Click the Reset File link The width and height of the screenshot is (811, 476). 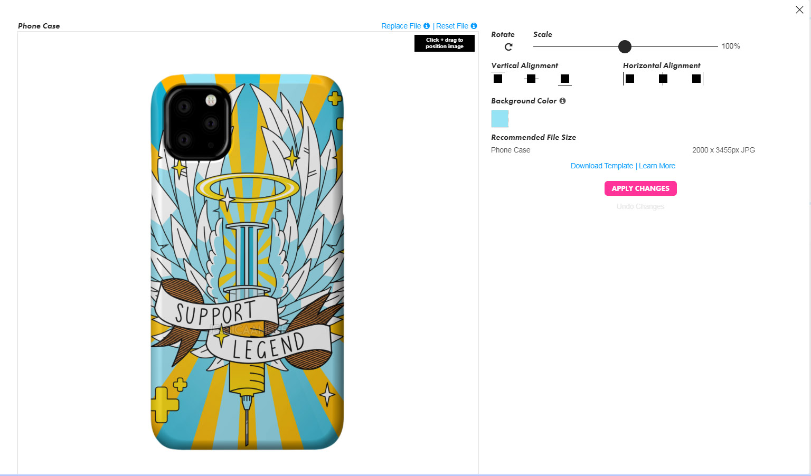tap(452, 26)
